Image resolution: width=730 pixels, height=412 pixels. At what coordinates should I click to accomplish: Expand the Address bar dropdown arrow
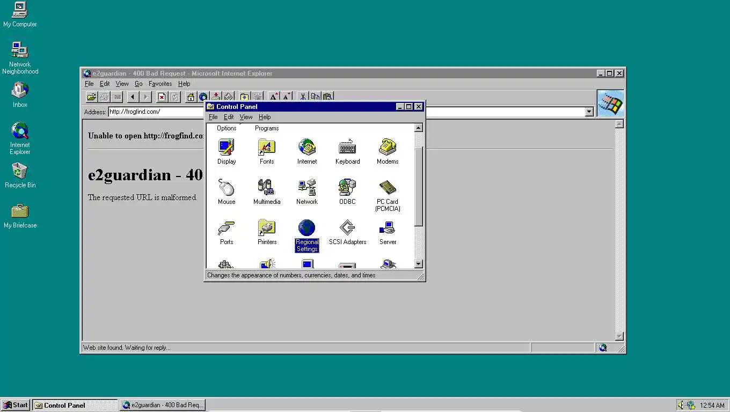click(x=589, y=112)
